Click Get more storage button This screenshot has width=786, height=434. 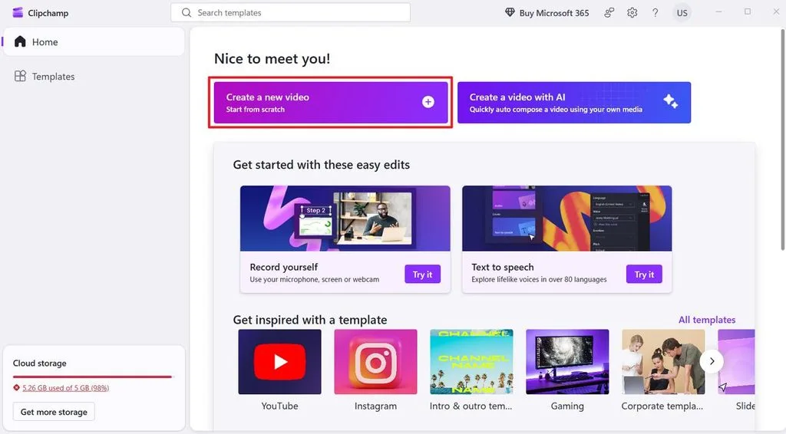pos(54,412)
